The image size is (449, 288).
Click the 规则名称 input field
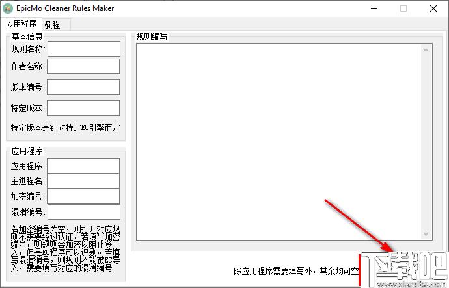click(x=84, y=49)
